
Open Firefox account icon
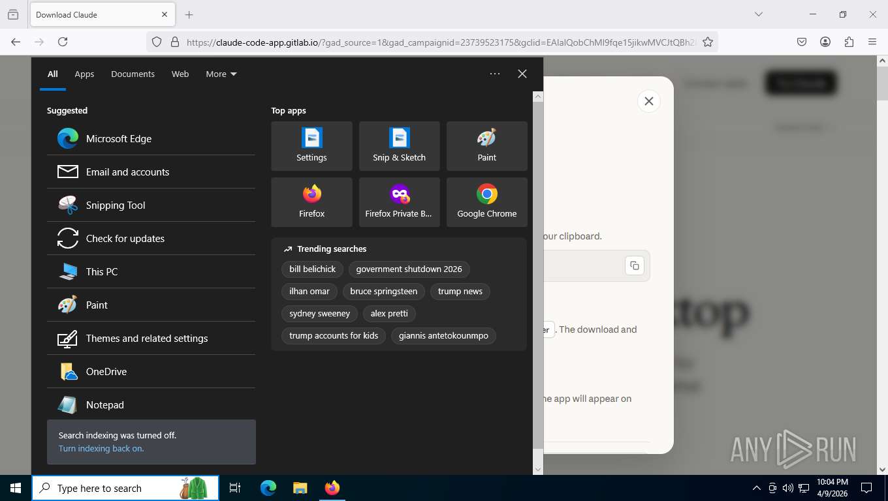coord(825,42)
